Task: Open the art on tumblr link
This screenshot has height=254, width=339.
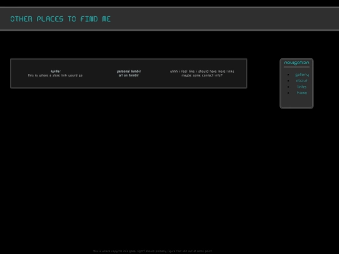Action: click(x=129, y=75)
